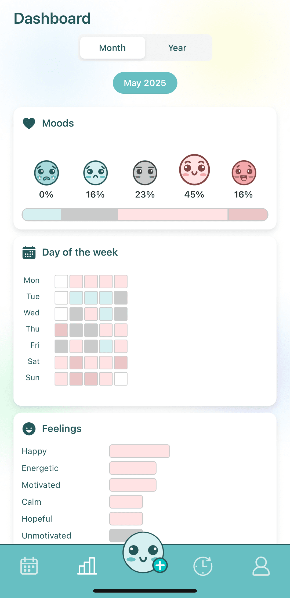Tap the smiley icon beside Feelings
Screen dimensions: 290x598
29,429
